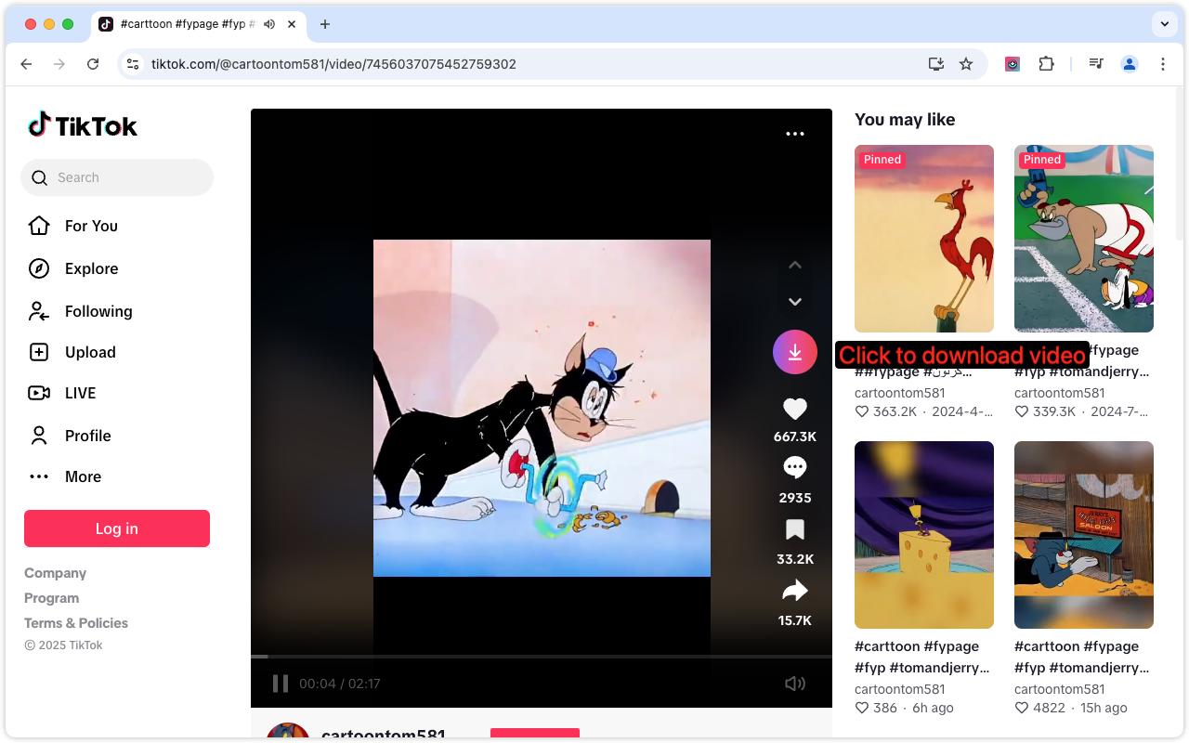This screenshot has height=743, width=1189.
Task: Go to the next video with down chevron
Action: [795, 301]
